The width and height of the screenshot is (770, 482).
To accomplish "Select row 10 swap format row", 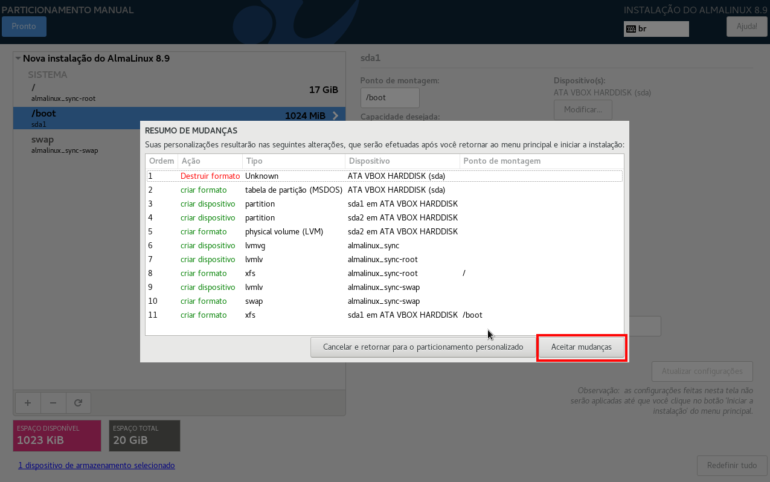I will coord(385,301).
